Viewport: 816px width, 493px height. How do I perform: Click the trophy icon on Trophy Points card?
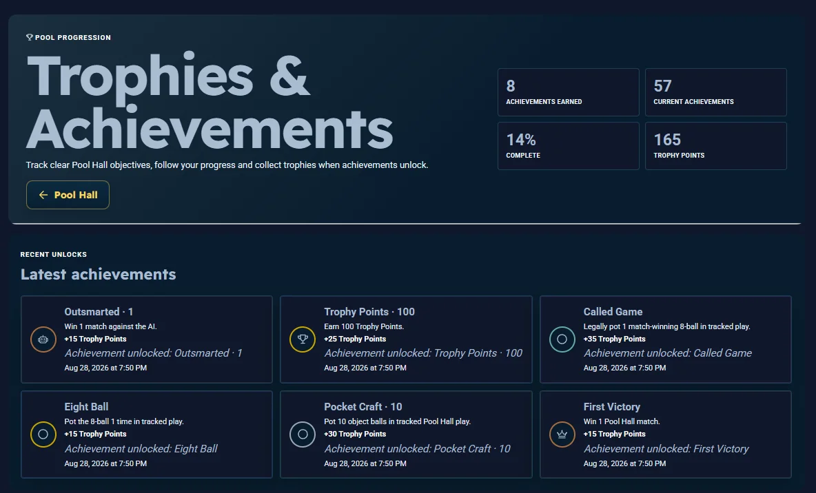click(x=303, y=339)
